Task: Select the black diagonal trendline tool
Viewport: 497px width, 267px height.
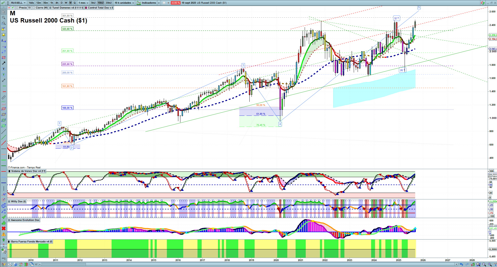Action: [4, 132]
